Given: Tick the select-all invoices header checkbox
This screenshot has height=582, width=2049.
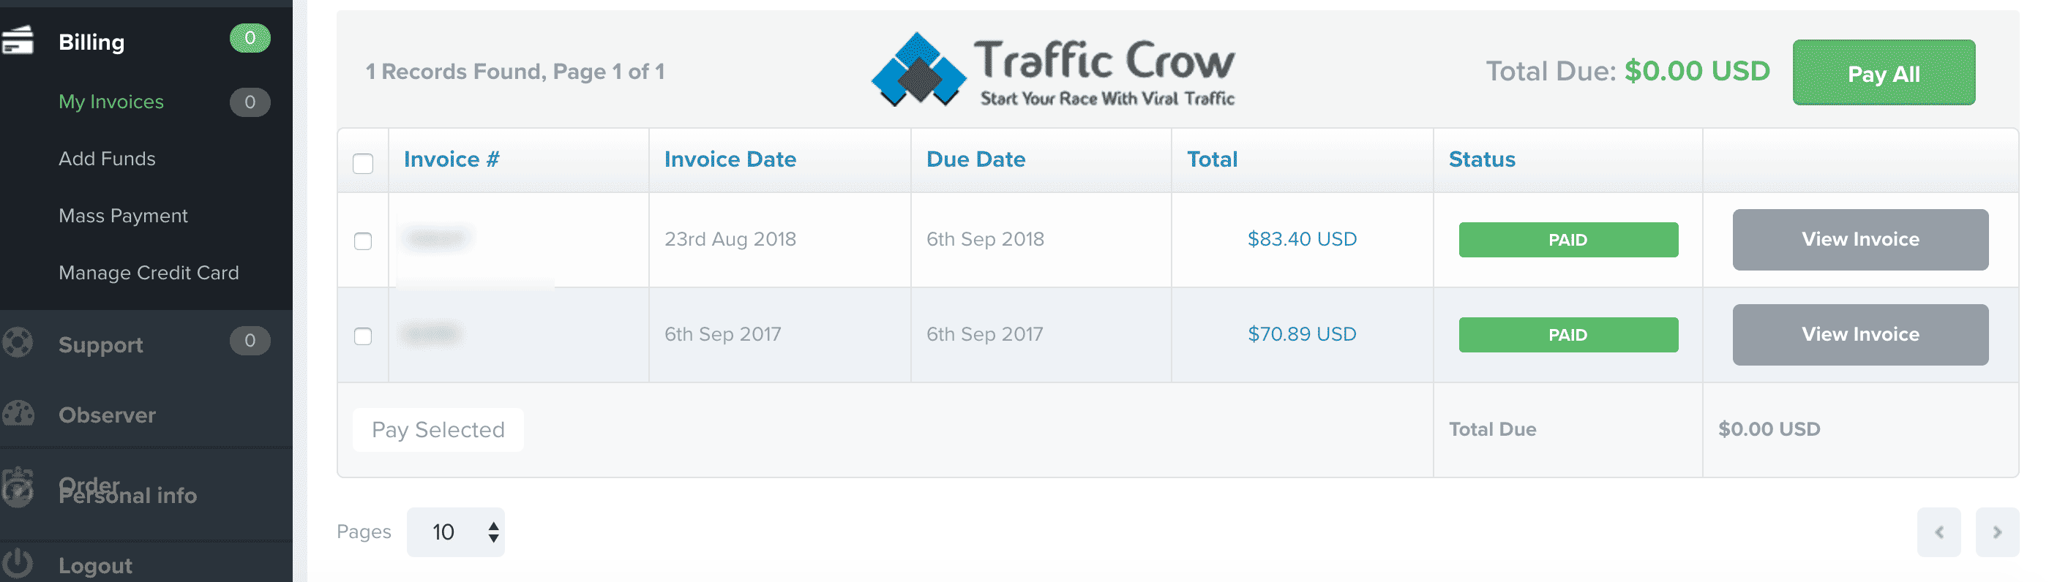Looking at the screenshot, I should point(363,163).
